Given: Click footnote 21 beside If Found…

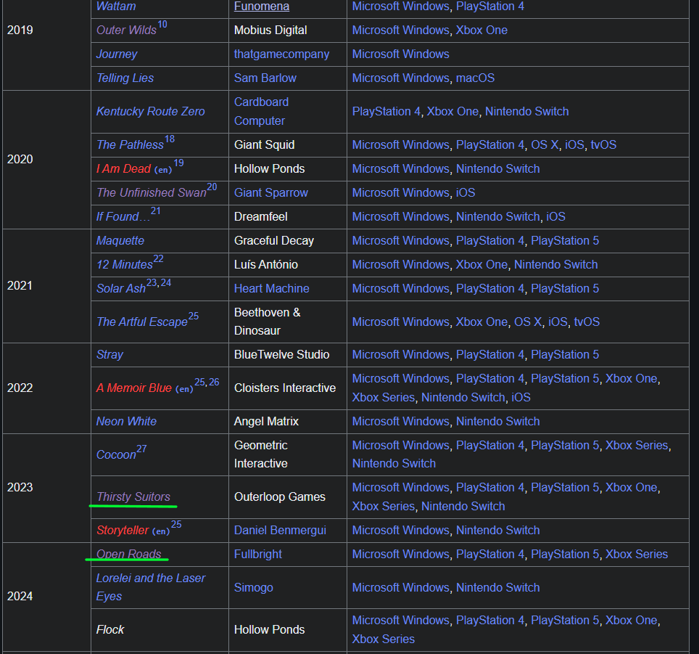Looking at the screenshot, I should 155,211.
